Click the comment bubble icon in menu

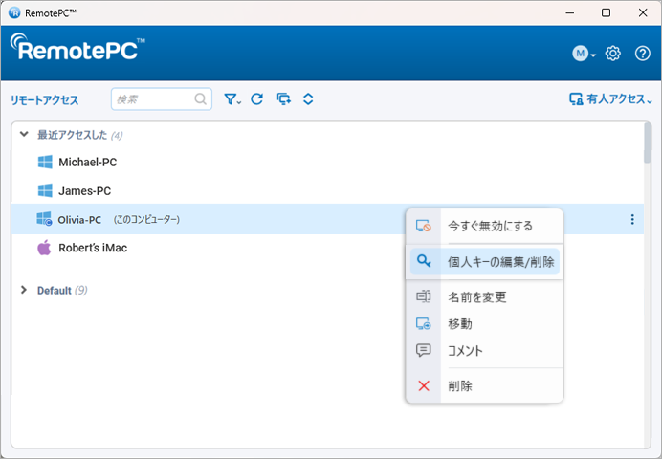[x=424, y=350]
